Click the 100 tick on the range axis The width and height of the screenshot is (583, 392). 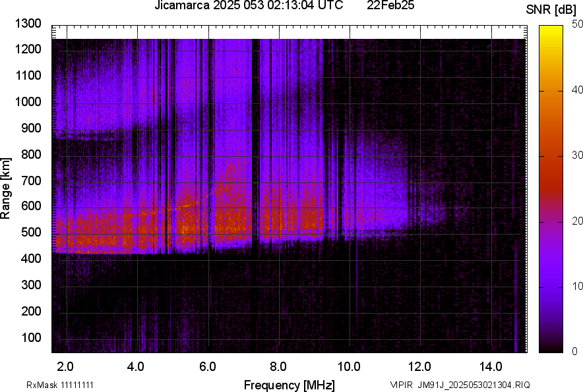pos(33,337)
